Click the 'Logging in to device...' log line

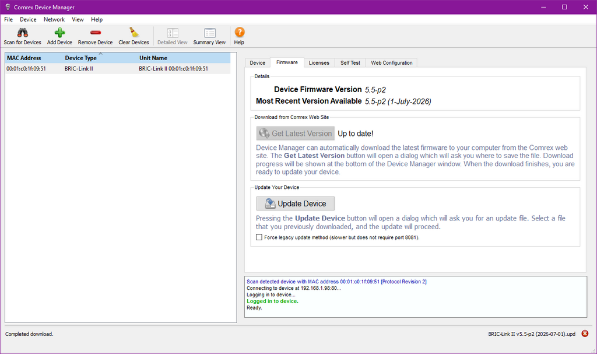pos(271,295)
